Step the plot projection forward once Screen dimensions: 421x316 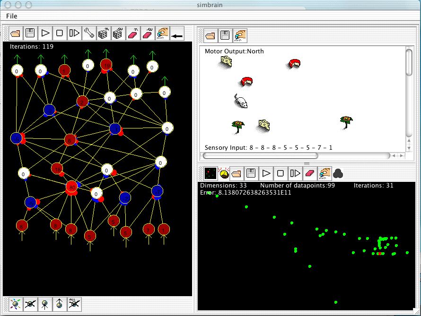pyautogui.click(x=295, y=173)
